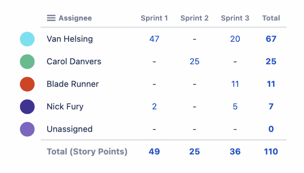Select the Sprint 2 column header

194,18
